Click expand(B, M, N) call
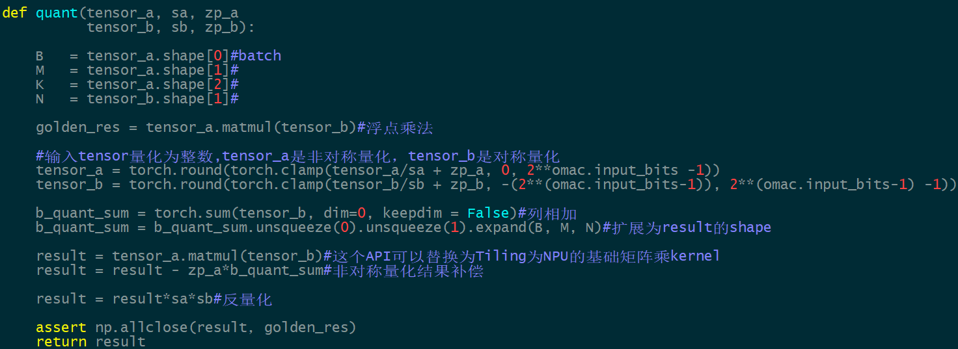The width and height of the screenshot is (958, 349). click(x=540, y=227)
